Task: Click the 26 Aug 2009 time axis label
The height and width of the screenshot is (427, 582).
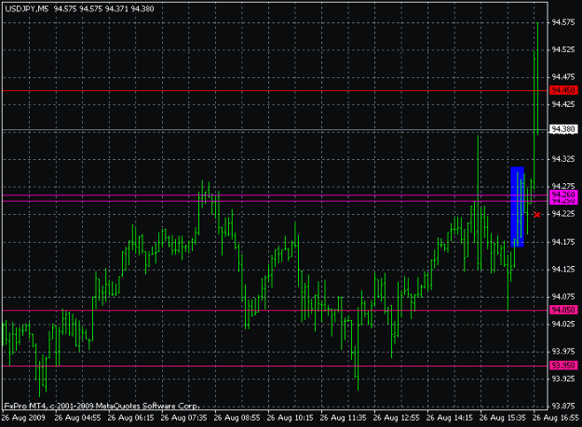Action: point(24,418)
